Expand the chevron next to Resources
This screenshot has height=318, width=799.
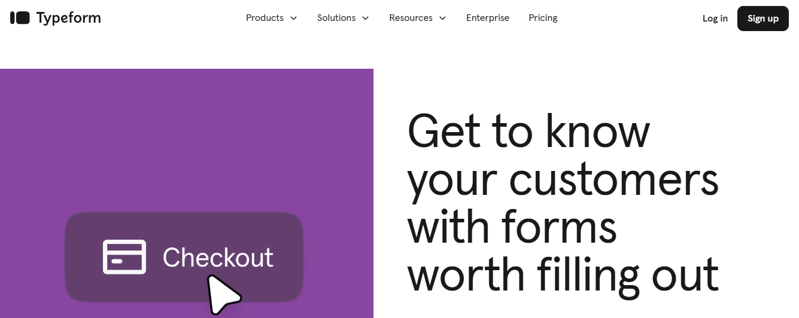443,19
